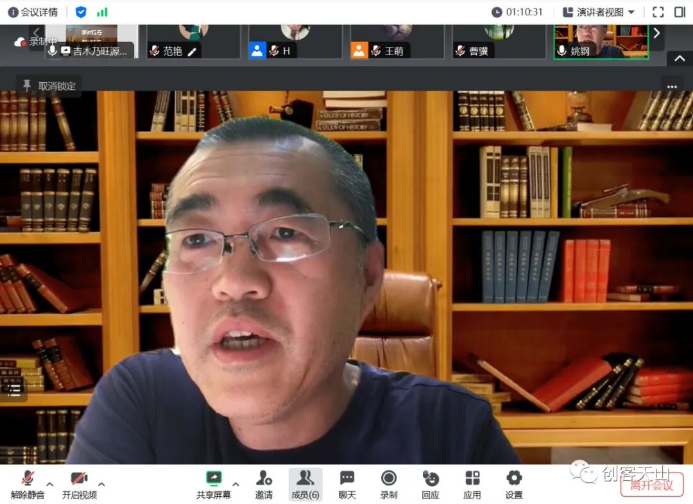Enable your camera via 开启视频
This screenshot has height=504, width=693.
[x=79, y=484]
